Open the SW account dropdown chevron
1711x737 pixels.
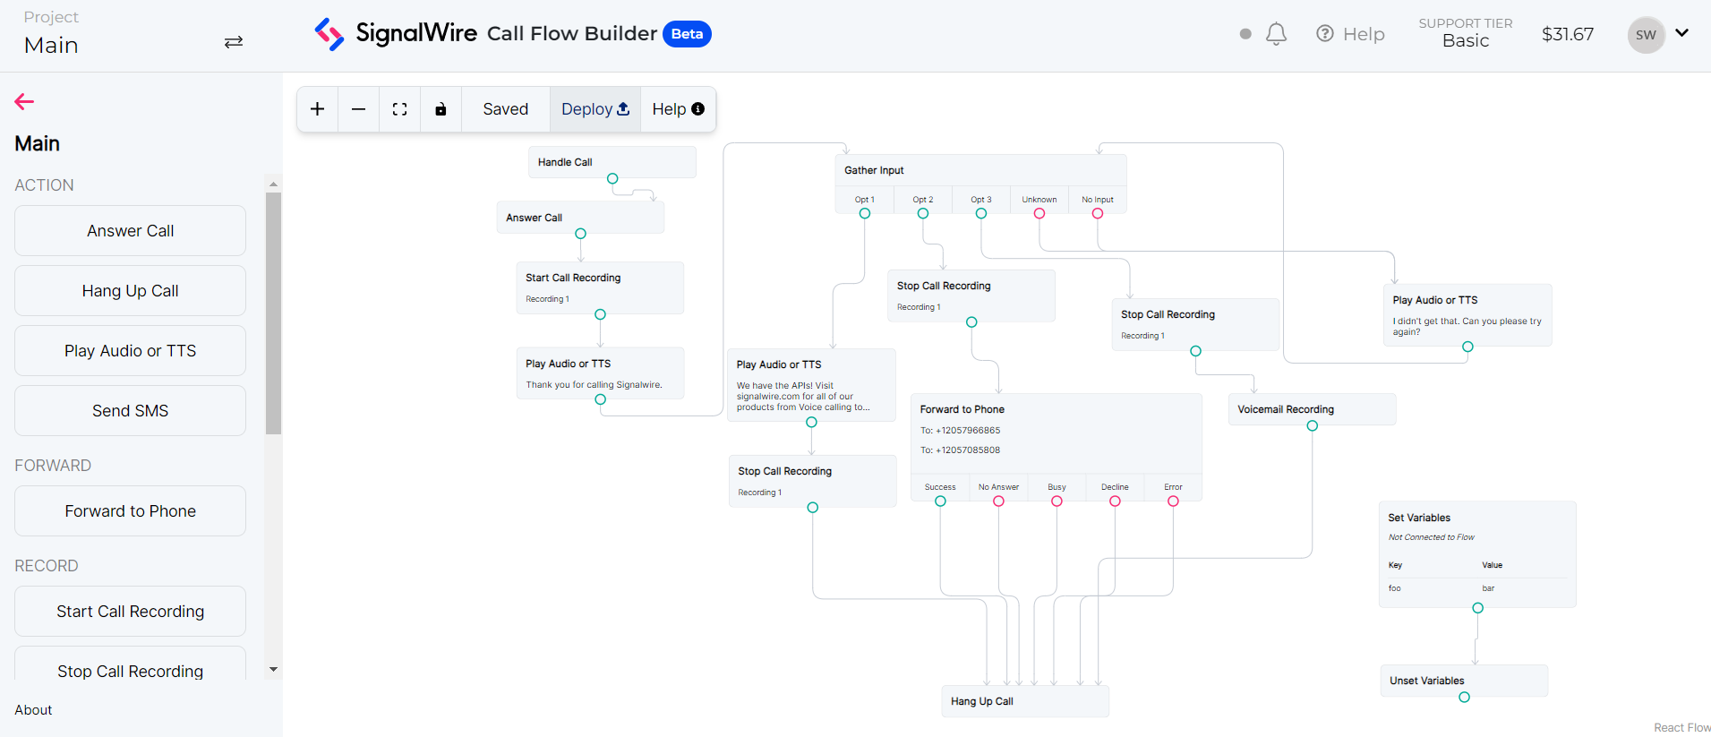click(x=1682, y=33)
